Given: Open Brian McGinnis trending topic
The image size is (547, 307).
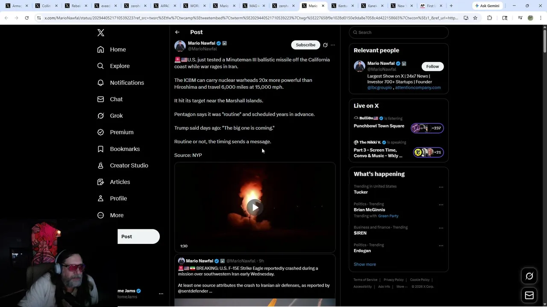Looking at the screenshot, I should point(369,210).
